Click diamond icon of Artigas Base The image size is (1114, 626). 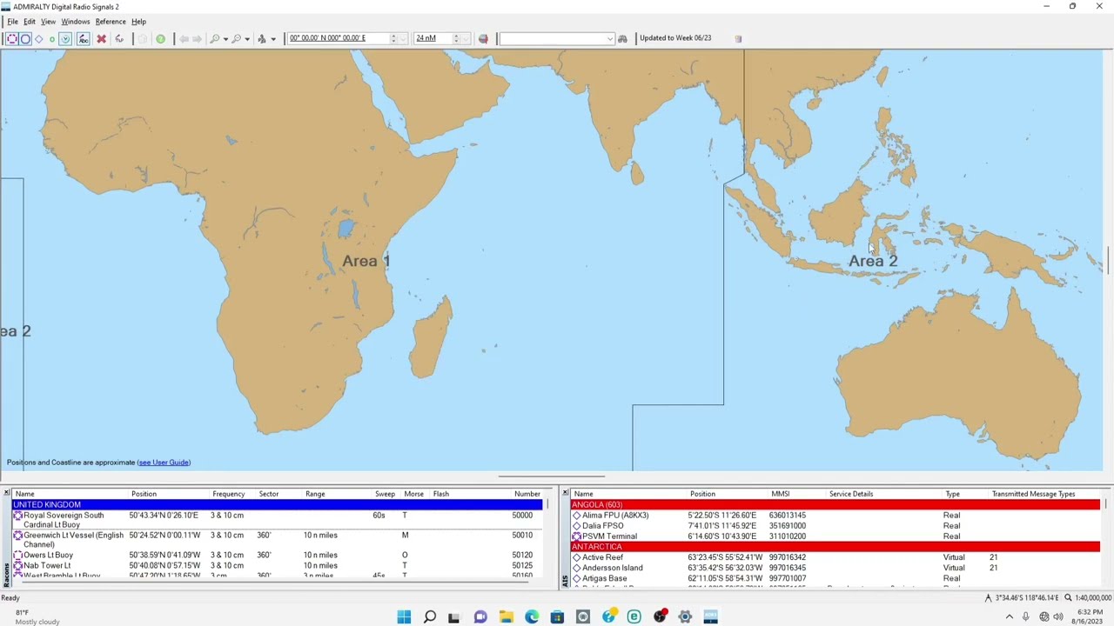(x=576, y=578)
